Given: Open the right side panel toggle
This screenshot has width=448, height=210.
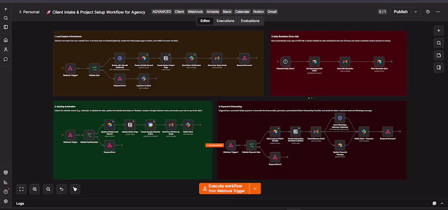Looking at the screenshot, I should [439, 68].
